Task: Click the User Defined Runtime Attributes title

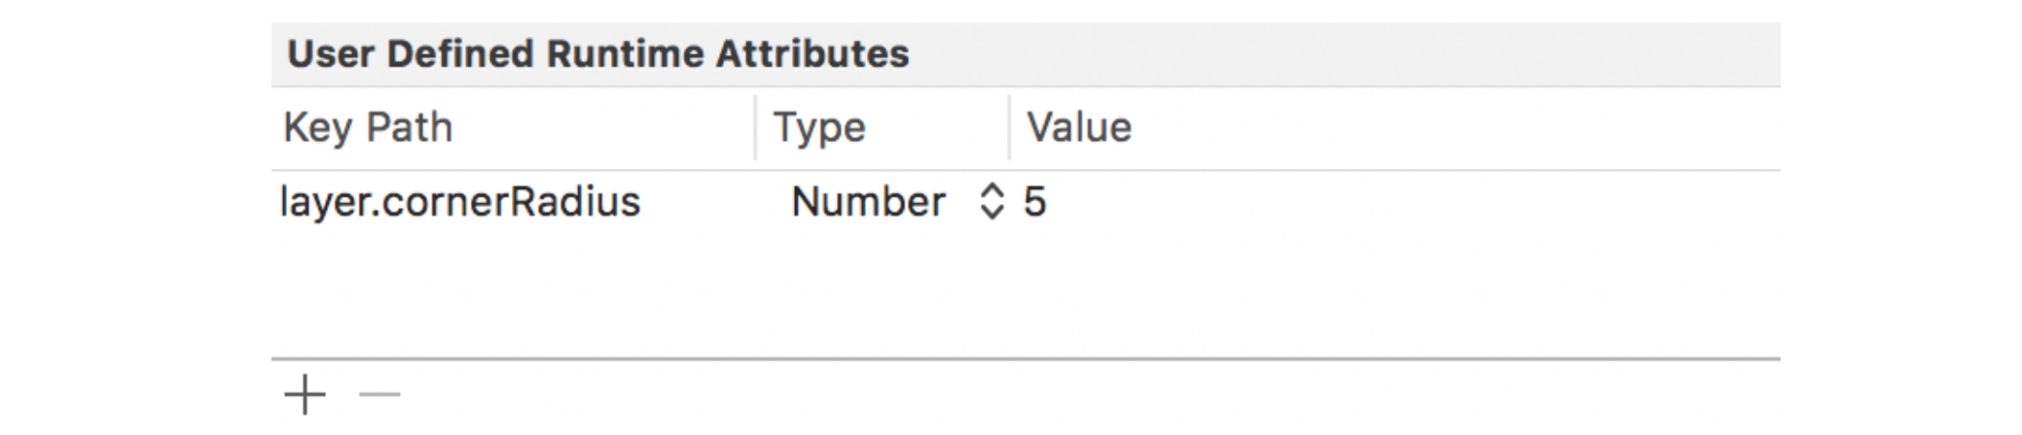Action: point(598,54)
